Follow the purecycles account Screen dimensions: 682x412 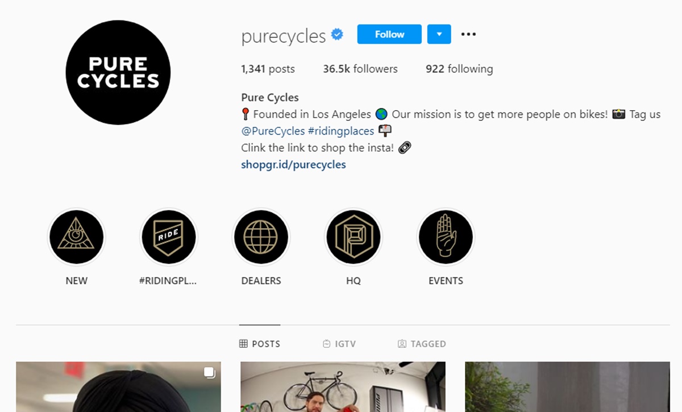tap(389, 34)
